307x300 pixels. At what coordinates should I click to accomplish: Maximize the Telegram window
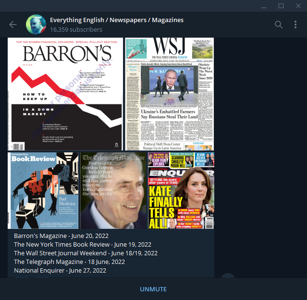pyautogui.click(x=281, y=6)
